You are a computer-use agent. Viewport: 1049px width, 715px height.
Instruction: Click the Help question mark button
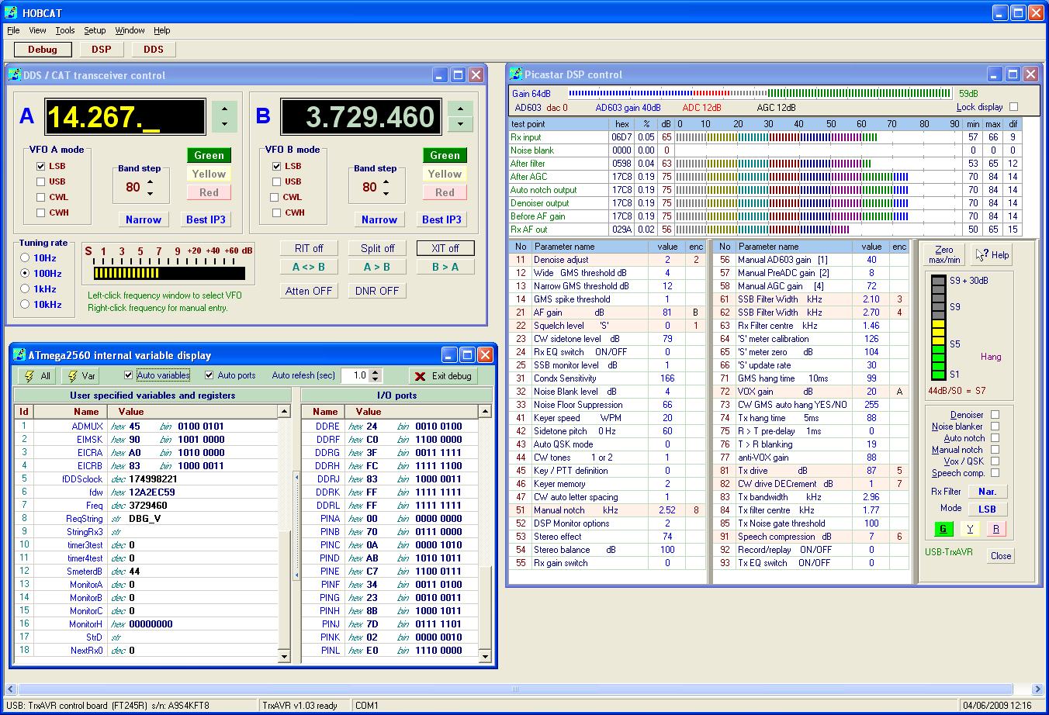(x=992, y=254)
